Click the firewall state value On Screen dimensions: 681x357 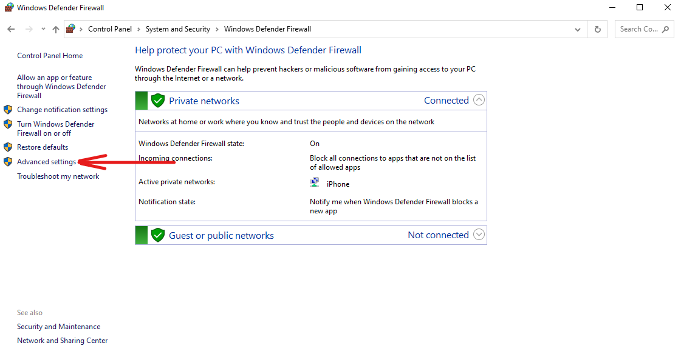[x=315, y=144]
